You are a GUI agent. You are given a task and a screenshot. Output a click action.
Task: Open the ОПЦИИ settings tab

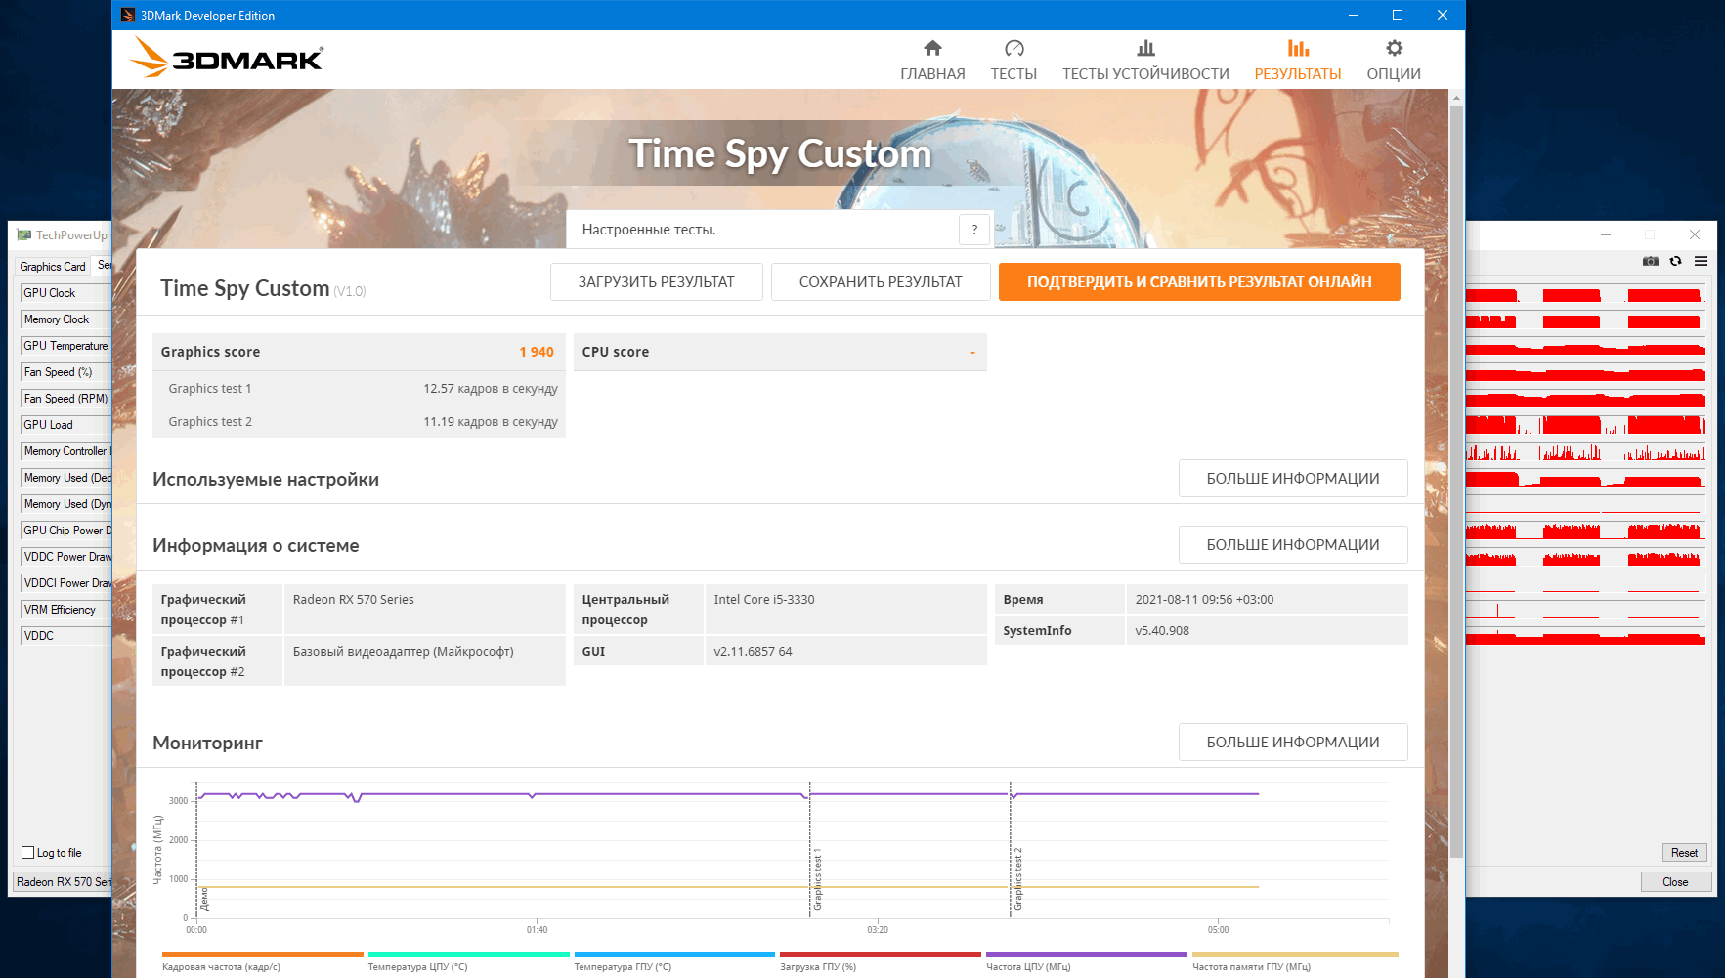click(x=1394, y=60)
